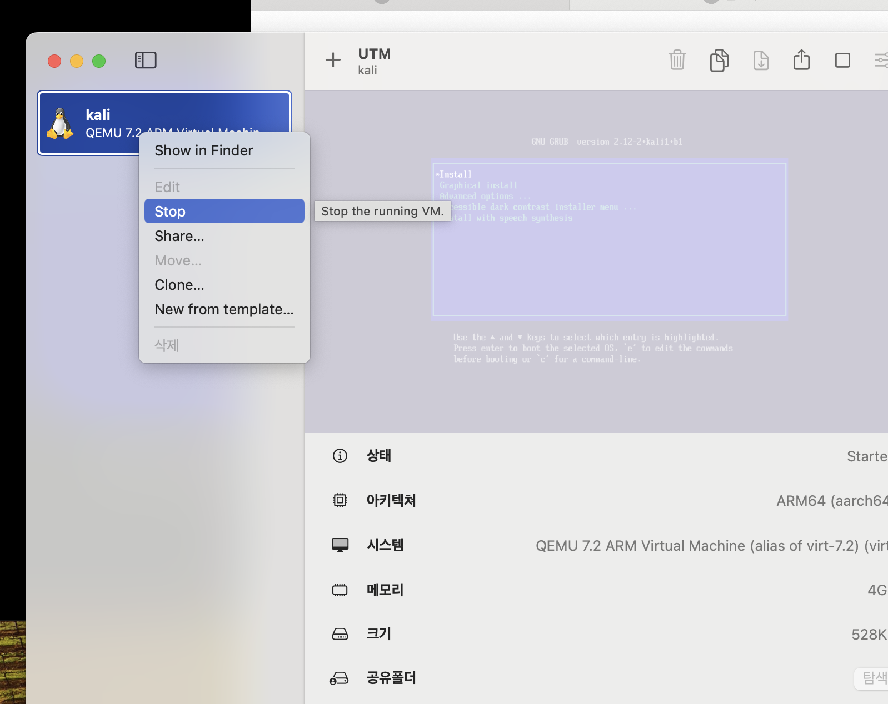
Task: Click the plus icon to add VM
Action: (333, 59)
